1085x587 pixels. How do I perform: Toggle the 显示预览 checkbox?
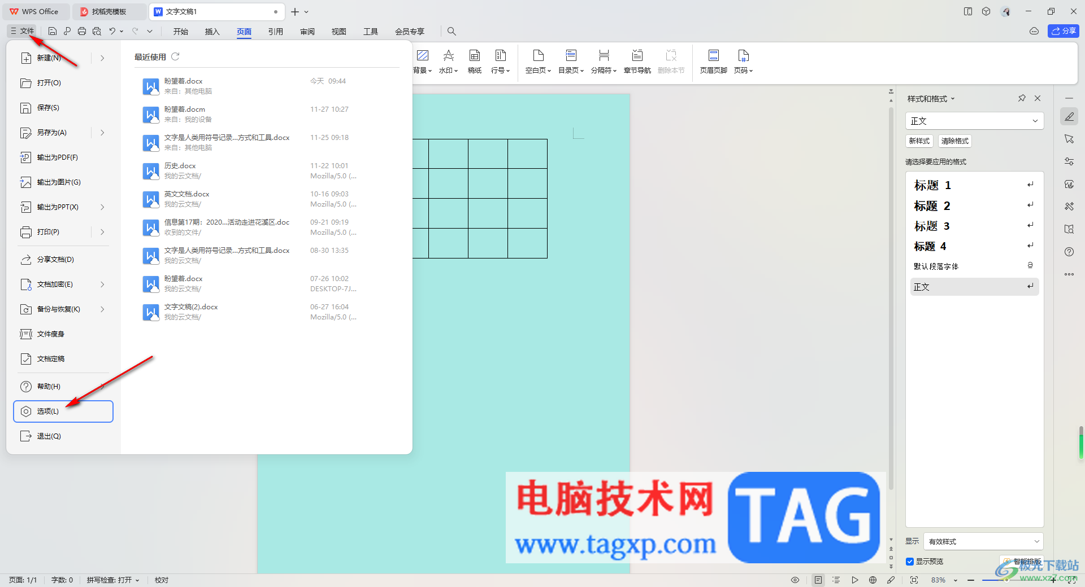pyautogui.click(x=910, y=562)
